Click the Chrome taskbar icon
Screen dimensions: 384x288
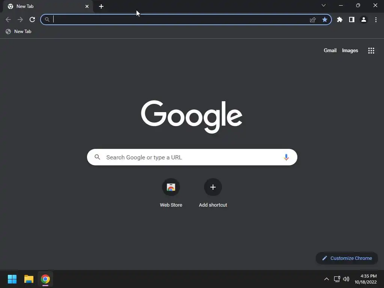point(45,279)
